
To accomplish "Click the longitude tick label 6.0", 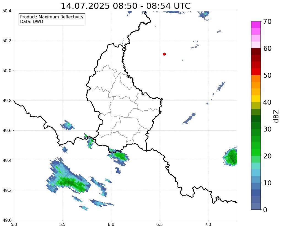I will [x=111, y=224].
